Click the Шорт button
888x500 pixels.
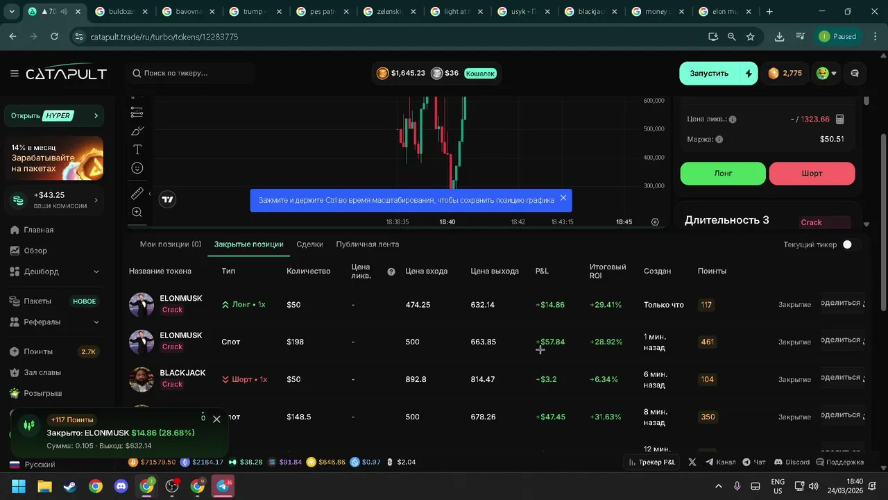[812, 174]
